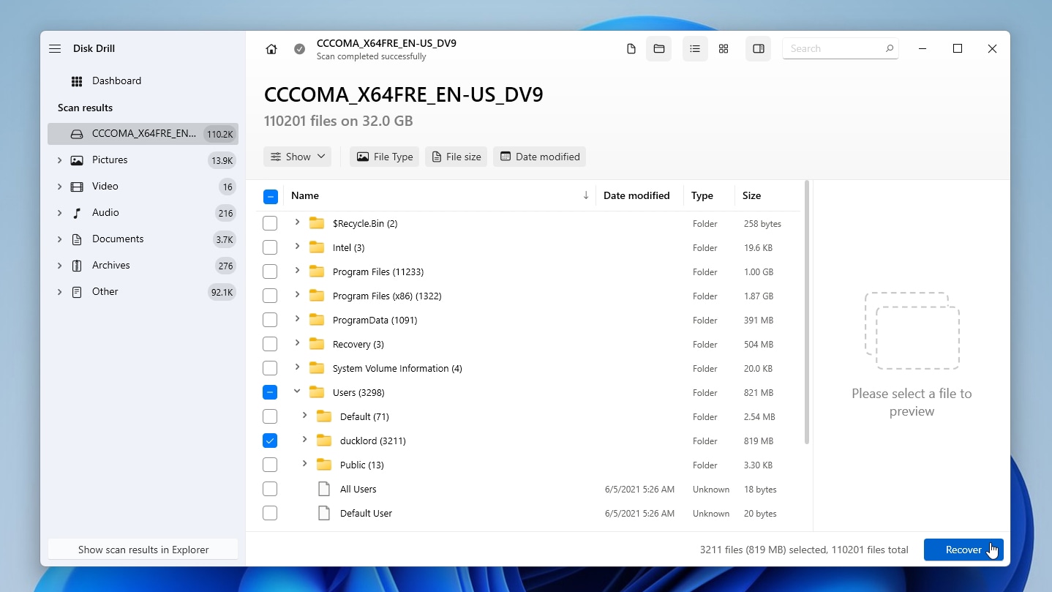Select the Other category
Image resolution: width=1052 pixels, height=592 pixels.
(x=143, y=292)
